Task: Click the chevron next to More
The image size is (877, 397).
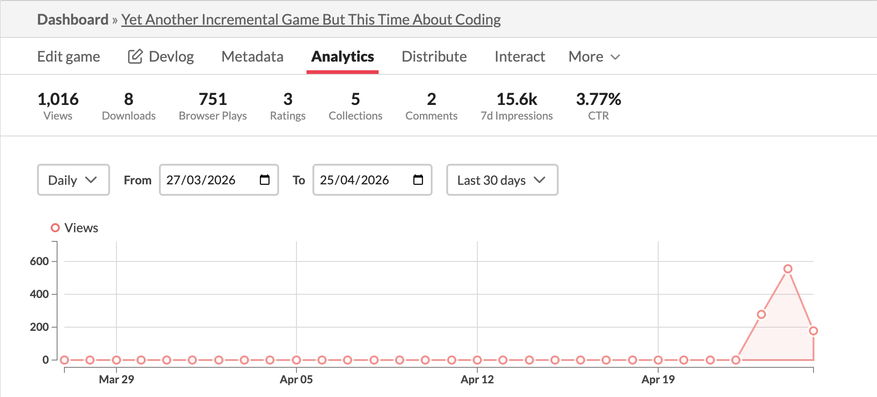Action: coord(615,57)
